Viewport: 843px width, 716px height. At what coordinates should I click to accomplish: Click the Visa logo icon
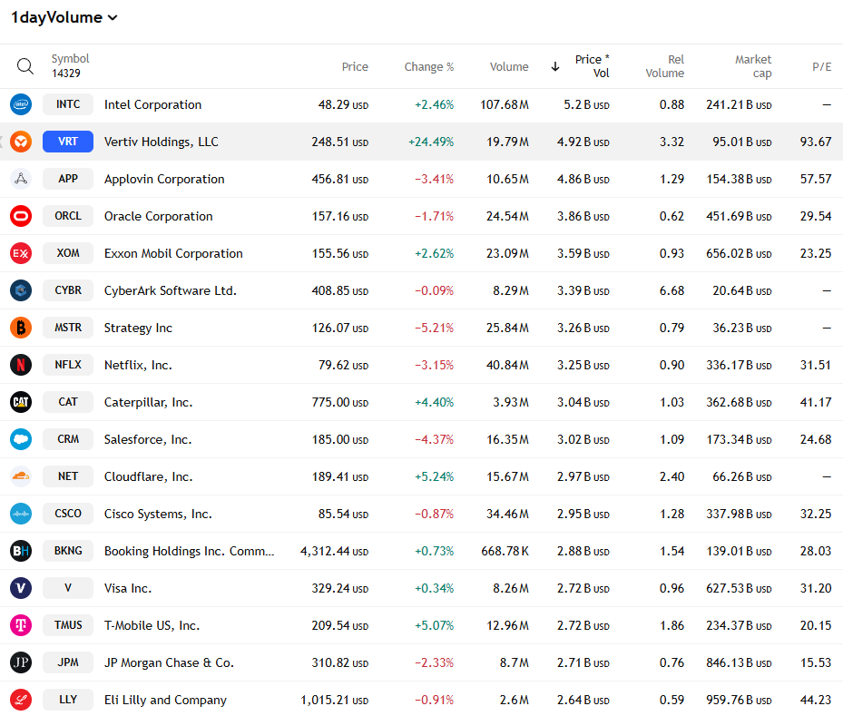[x=21, y=588]
